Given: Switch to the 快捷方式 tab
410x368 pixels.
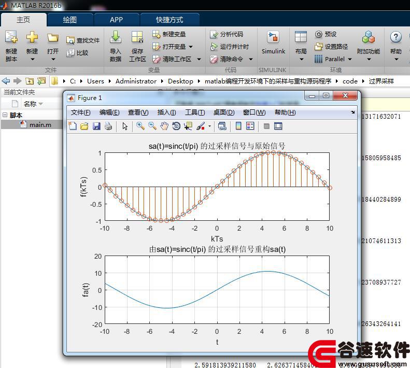Looking at the screenshot, I should 169,20.
